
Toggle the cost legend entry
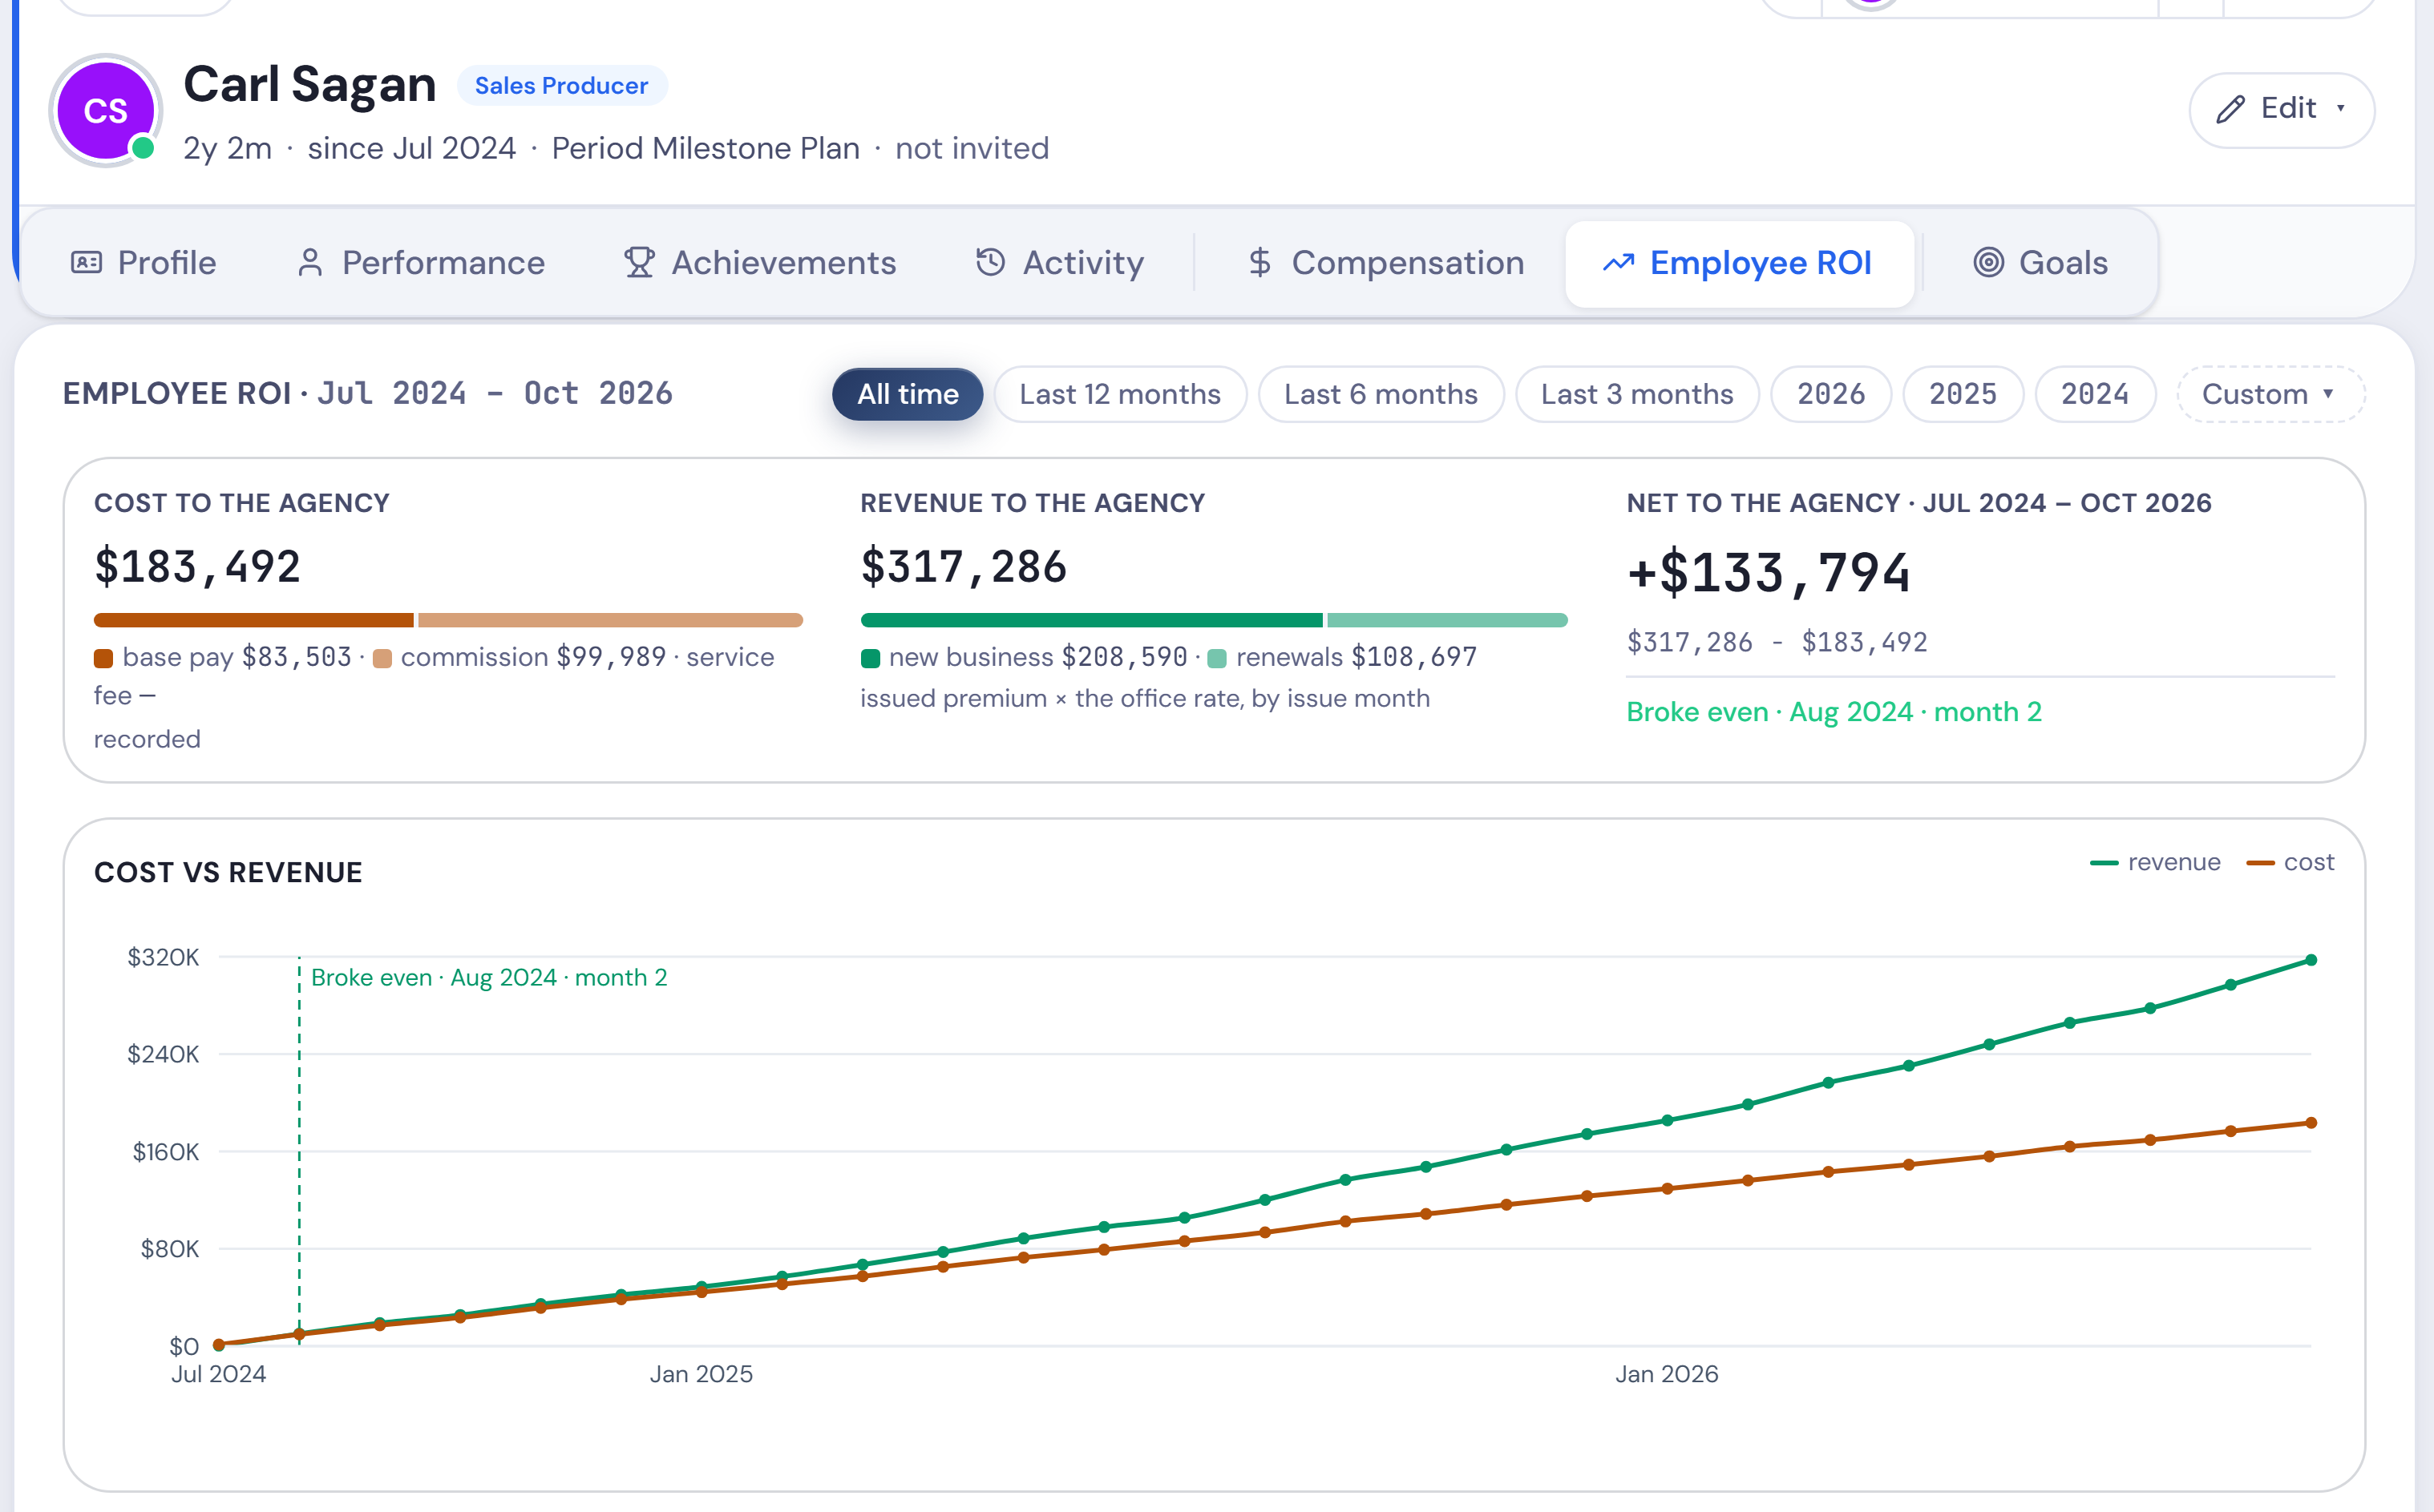click(x=2290, y=862)
